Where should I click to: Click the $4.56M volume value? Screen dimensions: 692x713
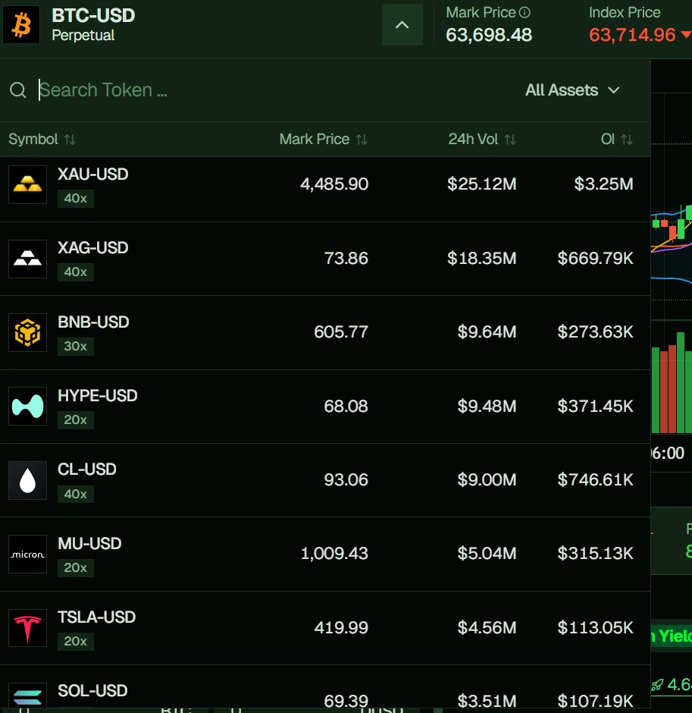[487, 627]
